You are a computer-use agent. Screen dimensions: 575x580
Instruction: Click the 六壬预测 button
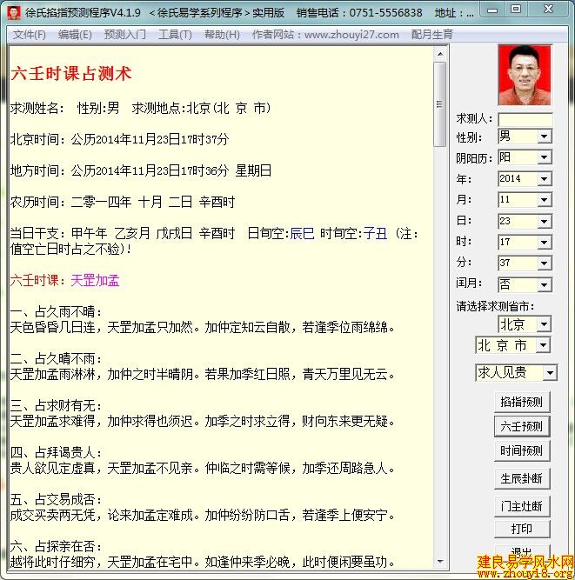[x=522, y=426]
